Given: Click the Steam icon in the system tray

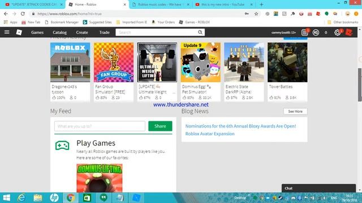Looking at the screenshot, I should pyautogui.click(x=281, y=198).
